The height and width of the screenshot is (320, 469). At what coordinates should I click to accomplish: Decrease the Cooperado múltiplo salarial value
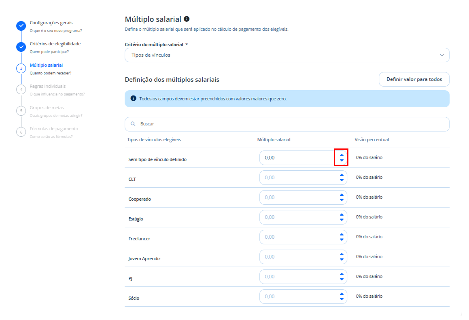(342, 200)
